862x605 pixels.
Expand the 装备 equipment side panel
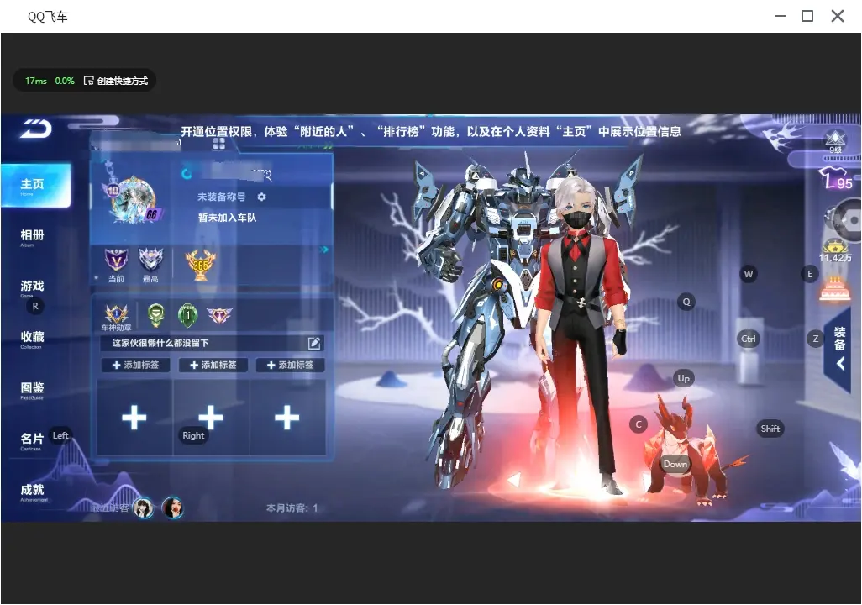tap(839, 348)
